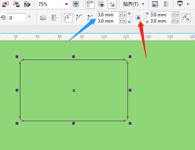Screen dimensions: 195x150
Task: Decrease the top-right corner radius
Action: [x=173, y=15]
